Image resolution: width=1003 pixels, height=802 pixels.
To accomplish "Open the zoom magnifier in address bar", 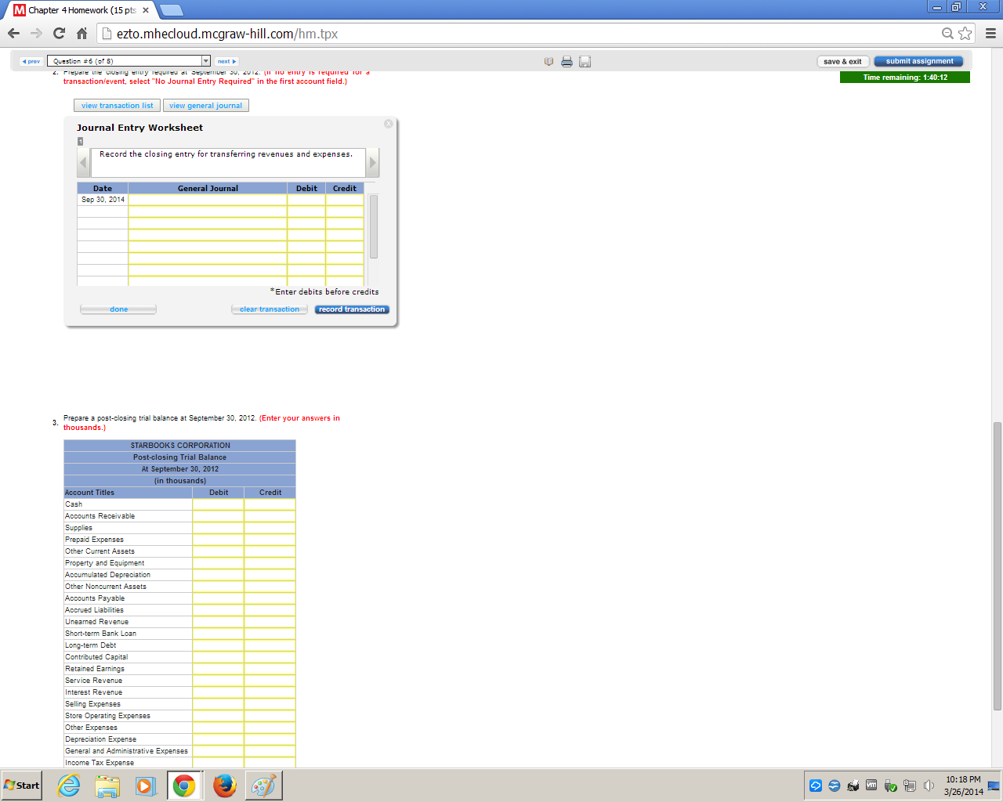I will [x=947, y=34].
